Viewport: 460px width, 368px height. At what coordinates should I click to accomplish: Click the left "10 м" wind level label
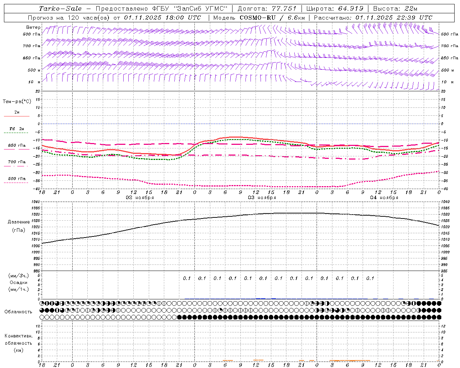[34, 82]
